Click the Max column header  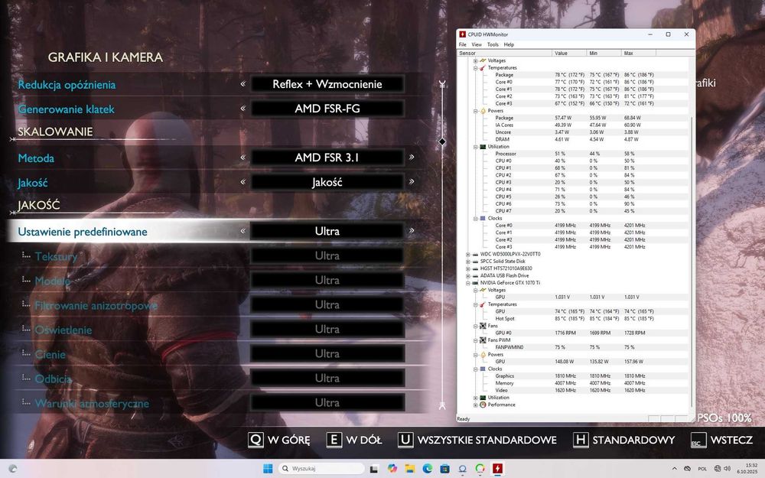pyautogui.click(x=639, y=53)
